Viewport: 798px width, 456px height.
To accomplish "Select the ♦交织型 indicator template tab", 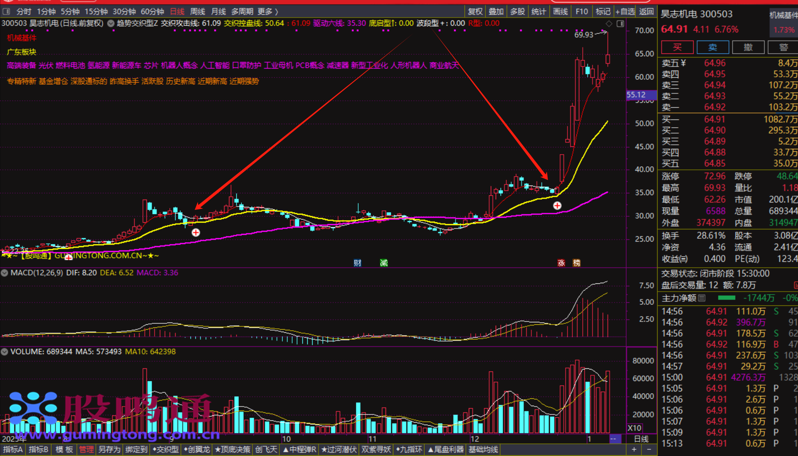I will (165, 450).
